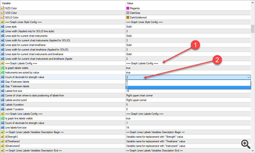Click icon beside Gap Y between labels

tap(2, 86)
